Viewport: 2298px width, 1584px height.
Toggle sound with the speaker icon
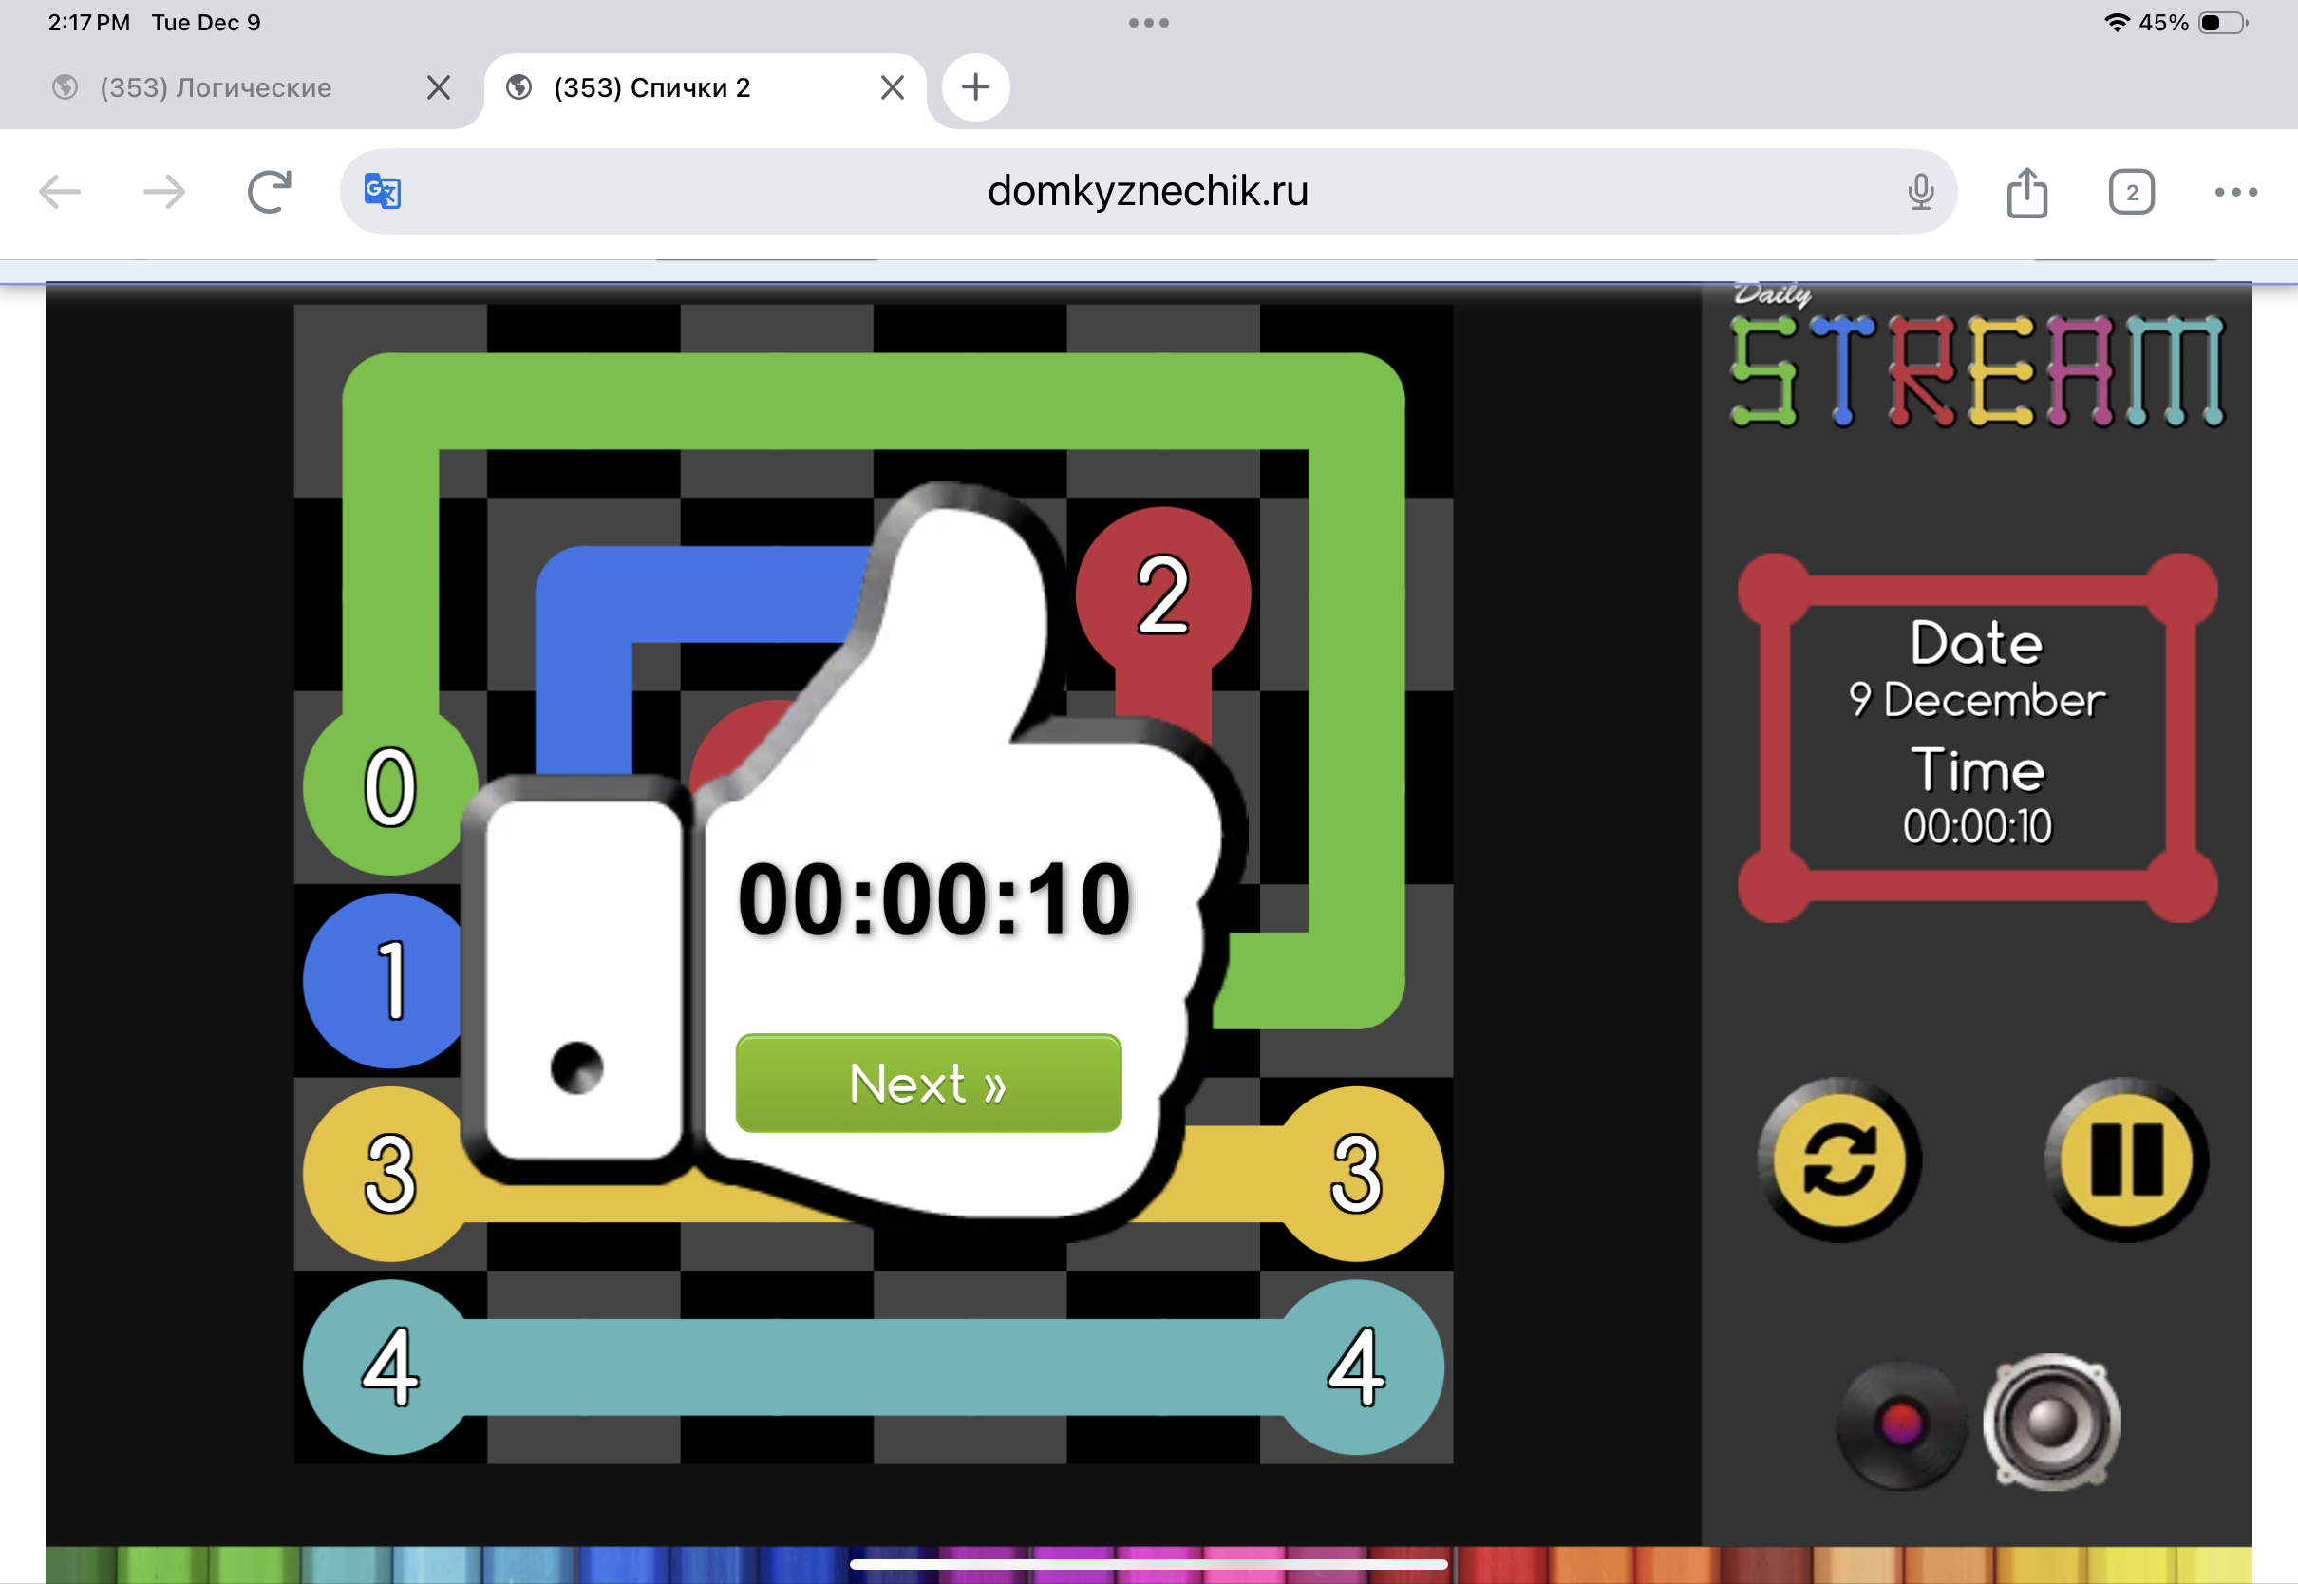pos(2051,1422)
